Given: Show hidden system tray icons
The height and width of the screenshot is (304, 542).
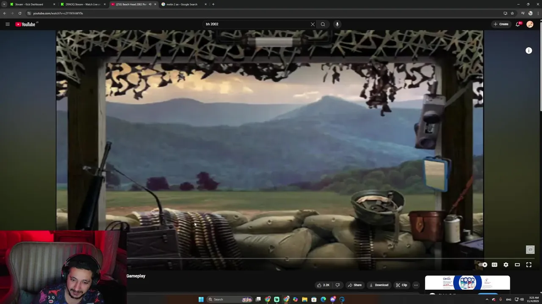Looking at the screenshot, I should click(x=487, y=299).
